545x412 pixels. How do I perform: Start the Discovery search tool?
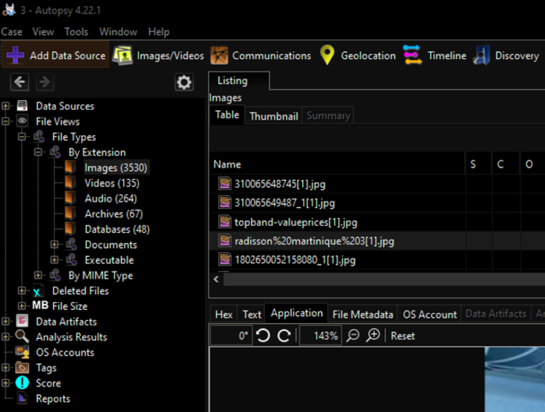(x=506, y=56)
